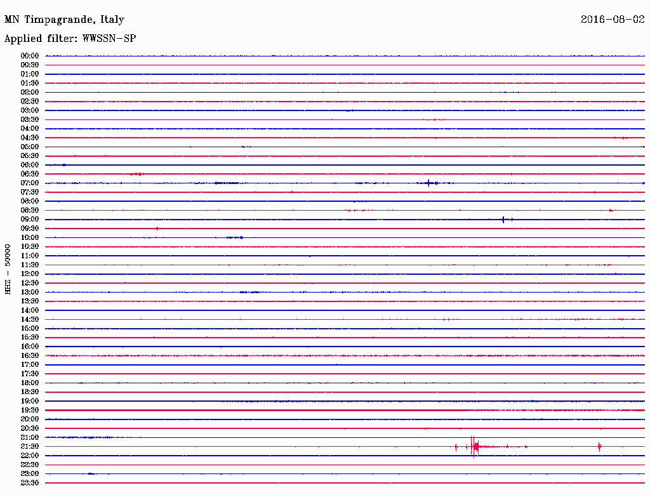
Task: Select the 02:00 time label
Action: [30, 92]
